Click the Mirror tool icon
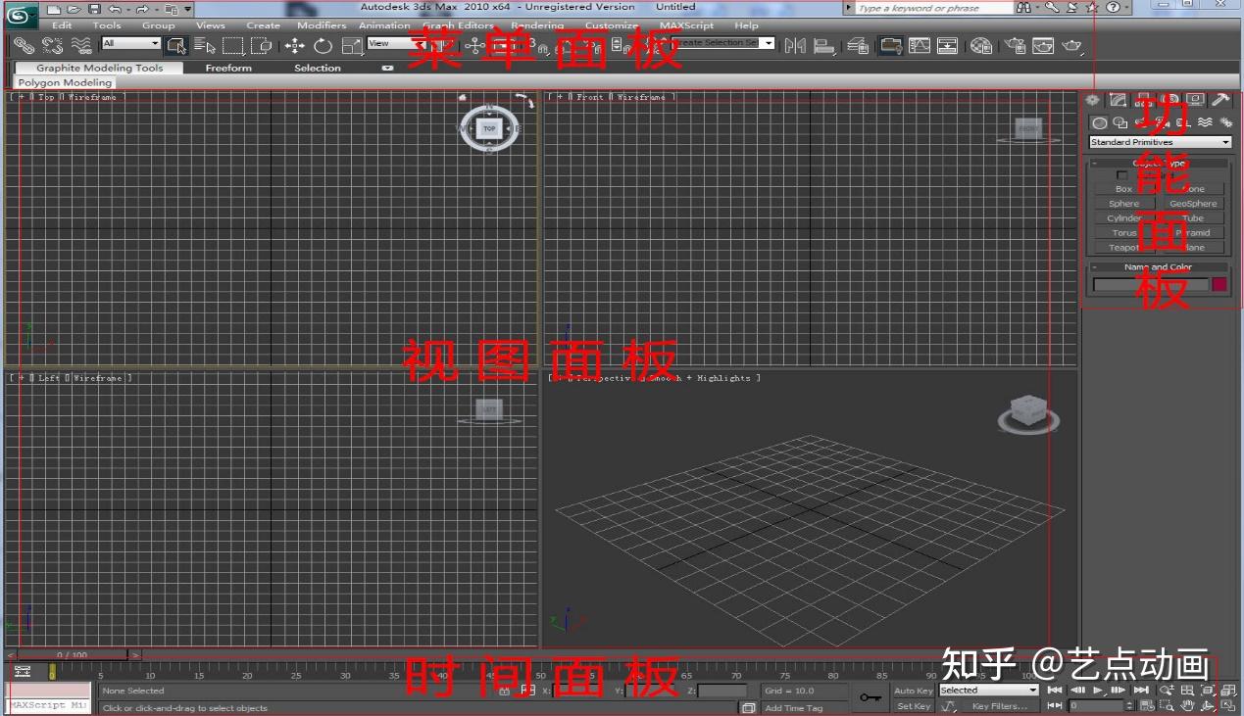The height and width of the screenshot is (716, 1244). click(x=795, y=45)
